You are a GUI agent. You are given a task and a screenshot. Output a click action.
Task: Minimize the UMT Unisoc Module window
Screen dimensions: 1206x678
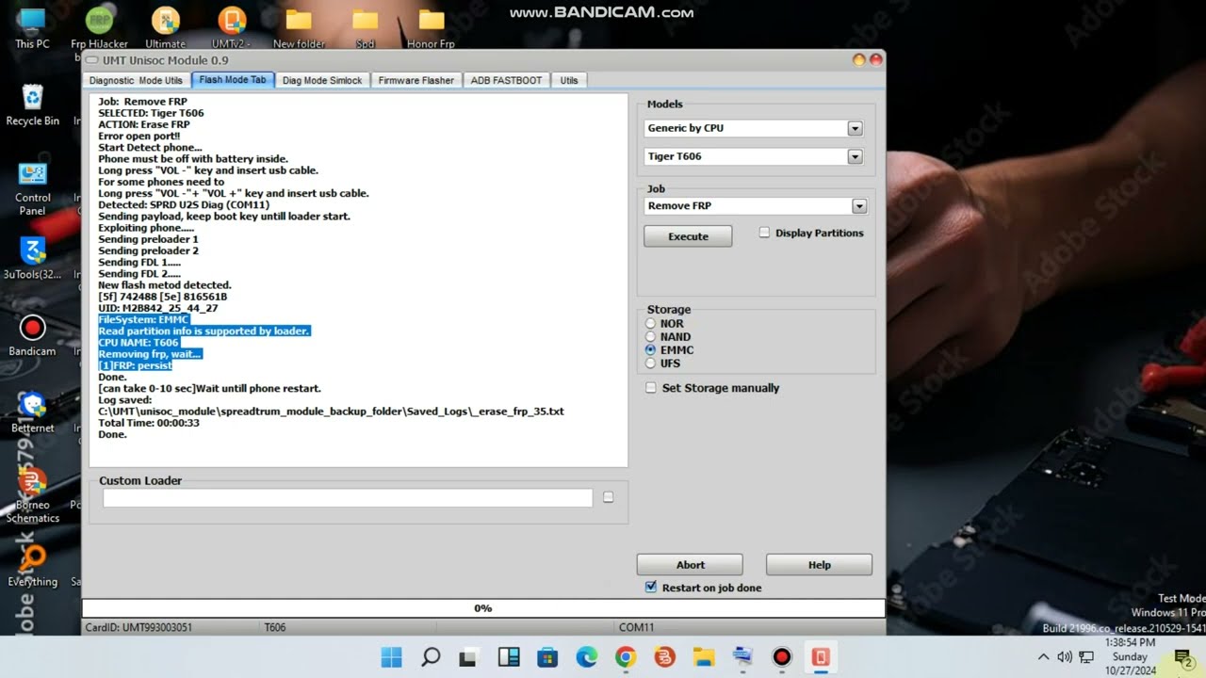(x=858, y=60)
